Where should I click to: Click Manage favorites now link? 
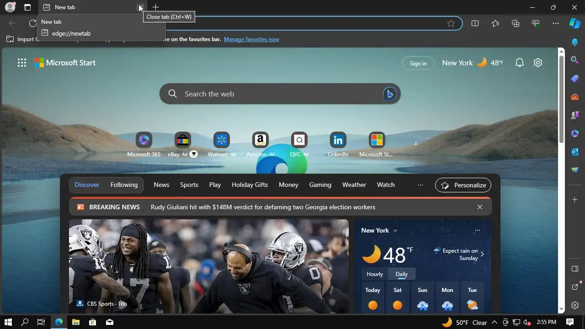tap(251, 39)
